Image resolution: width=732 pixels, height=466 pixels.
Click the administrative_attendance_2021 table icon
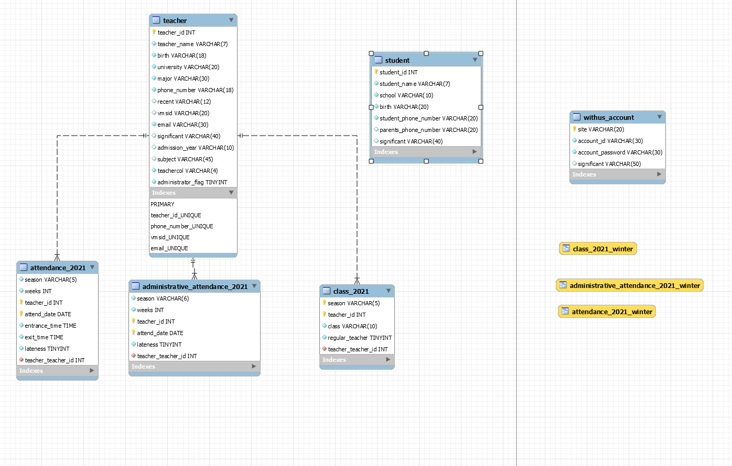pos(136,286)
